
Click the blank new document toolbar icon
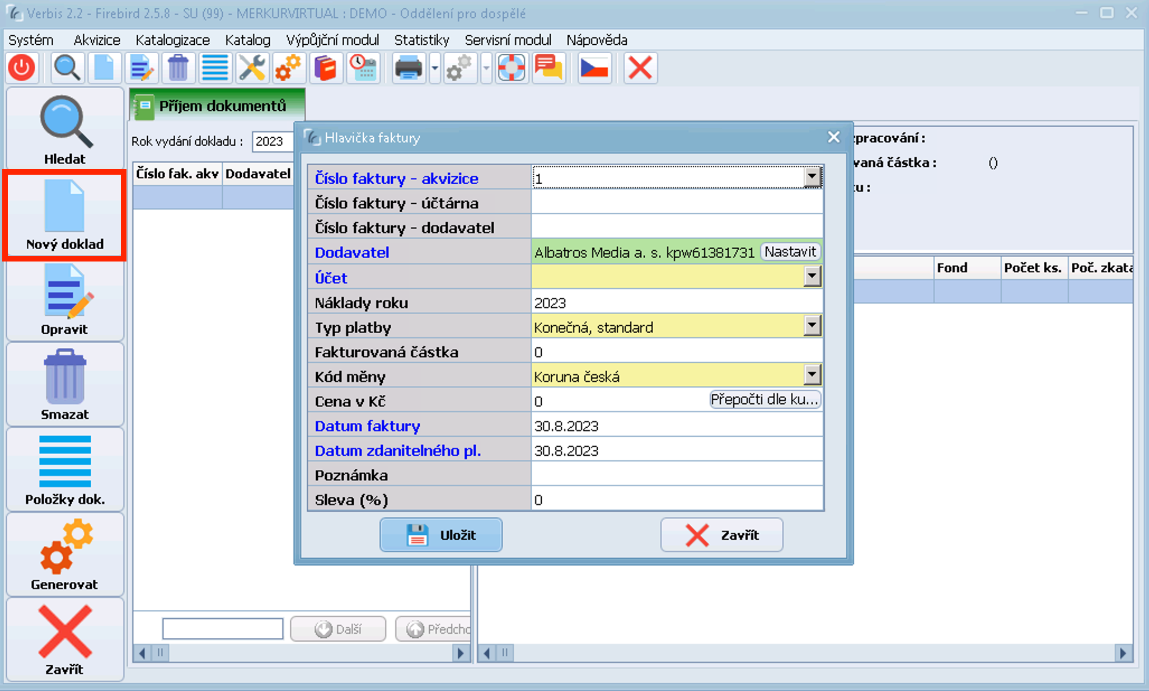pos(104,68)
